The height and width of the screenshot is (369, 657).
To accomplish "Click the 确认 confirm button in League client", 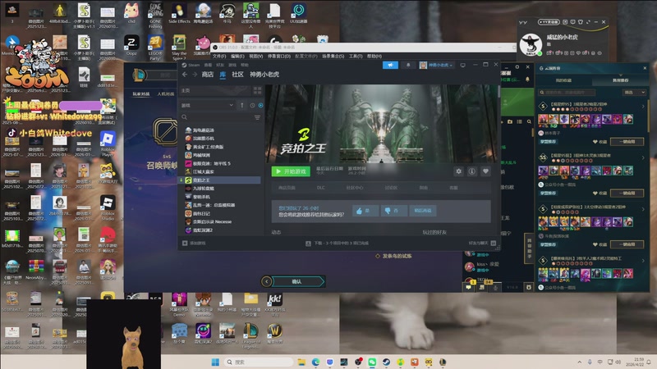I will (x=298, y=281).
